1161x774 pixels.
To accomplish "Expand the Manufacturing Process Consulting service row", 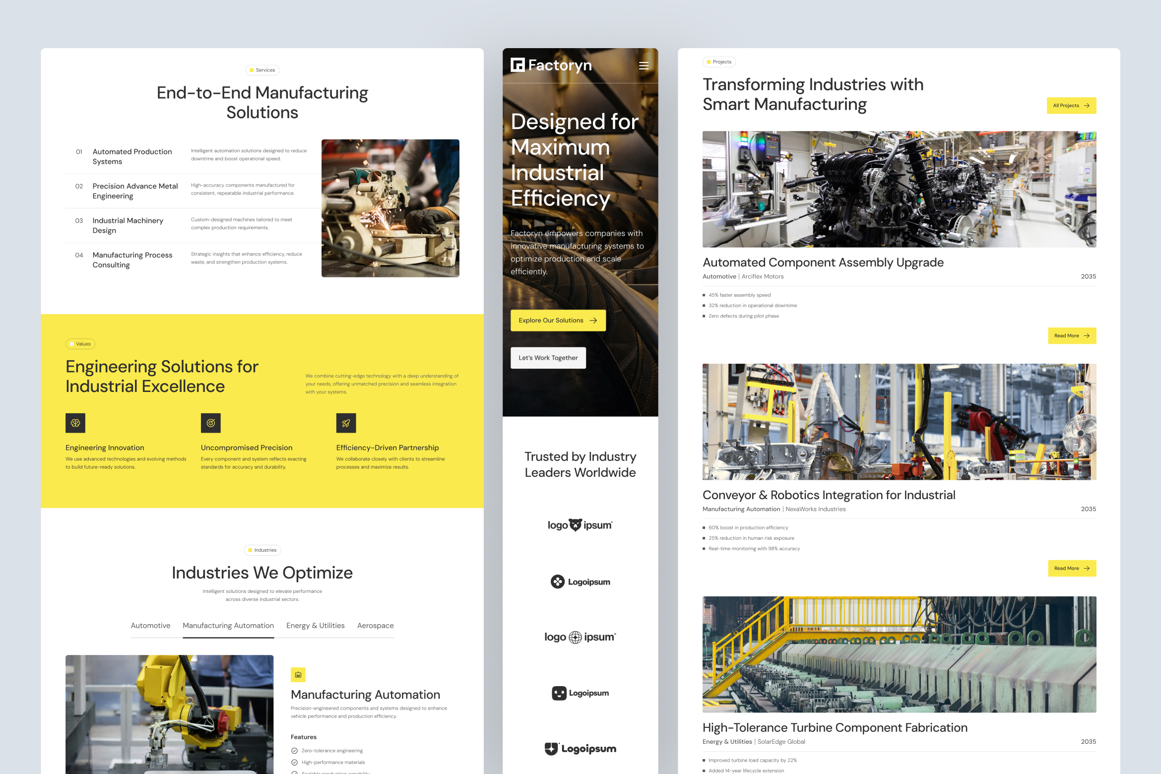I will tap(132, 260).
